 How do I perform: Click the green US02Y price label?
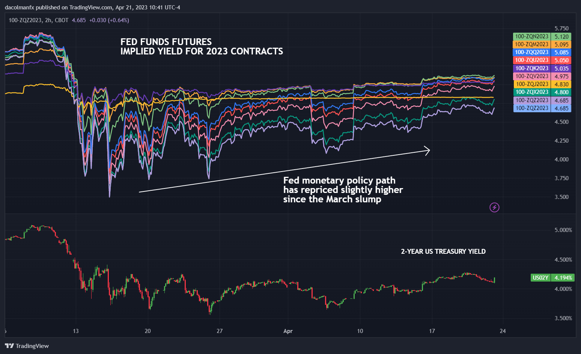pyautogui.click(x=540, y=278)
